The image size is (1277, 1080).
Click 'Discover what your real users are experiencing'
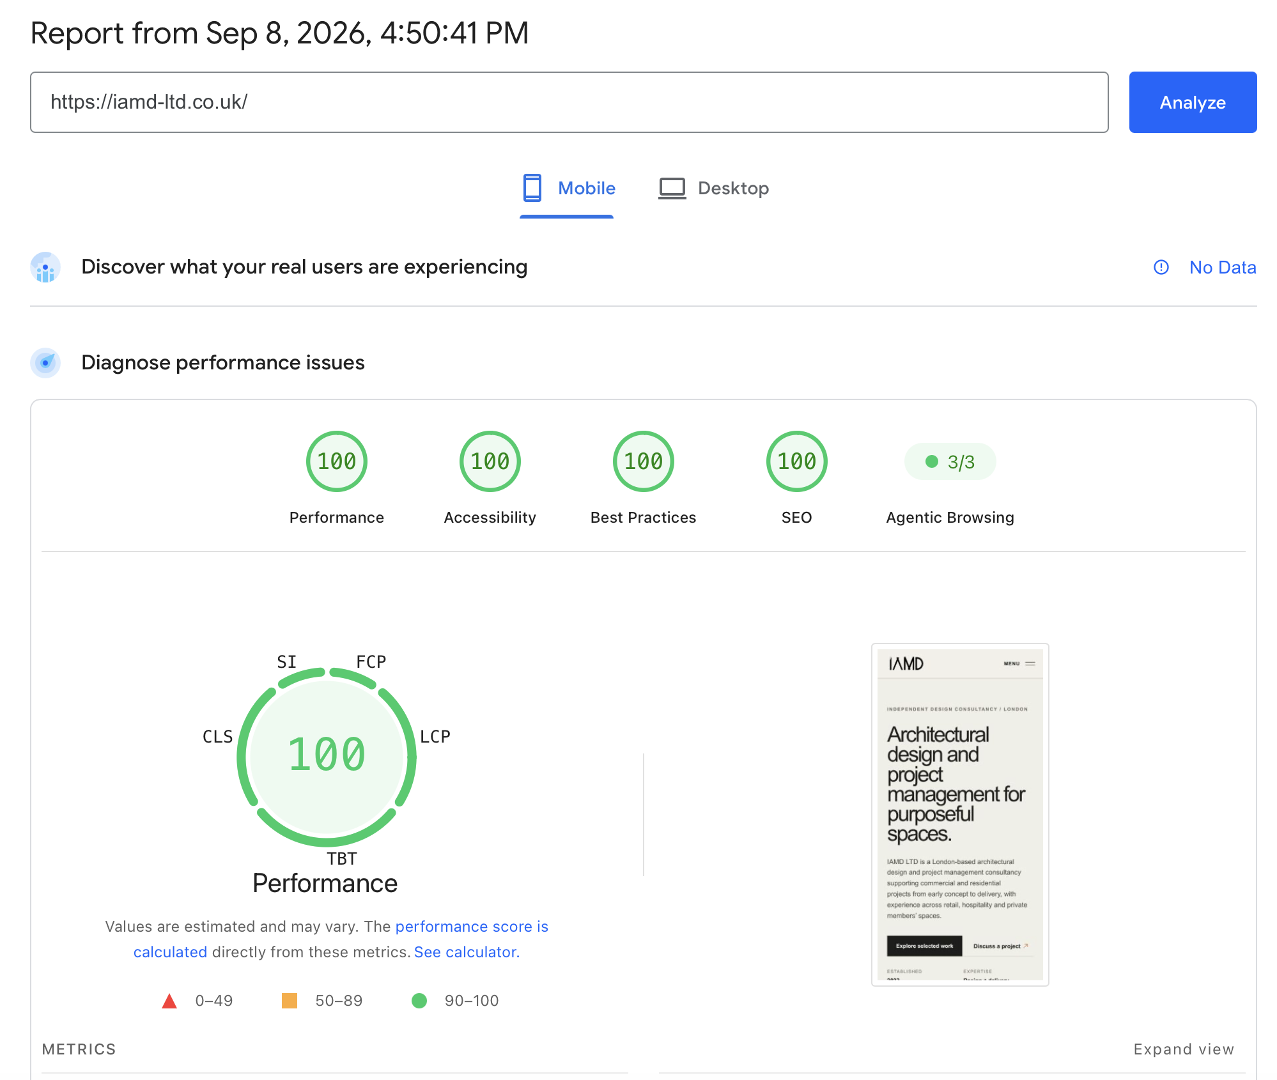(x=304, y=267)
